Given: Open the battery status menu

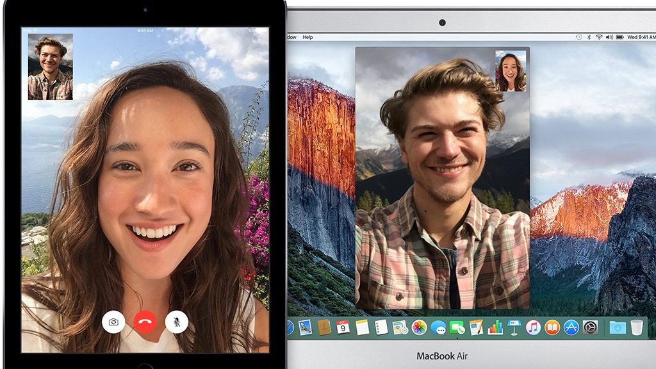Looking at the screenshot, I should (x=619, y=37).
